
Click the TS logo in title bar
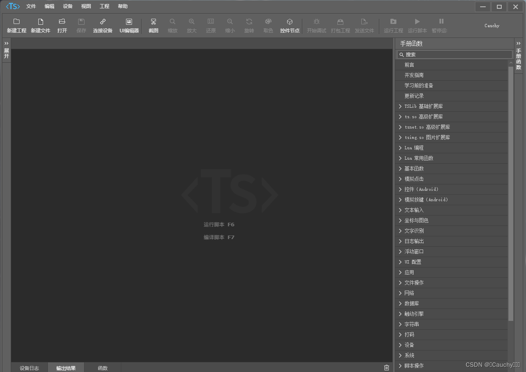[13, 6]
